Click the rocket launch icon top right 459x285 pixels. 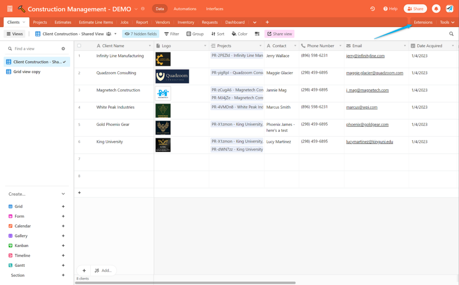point(450,8)
